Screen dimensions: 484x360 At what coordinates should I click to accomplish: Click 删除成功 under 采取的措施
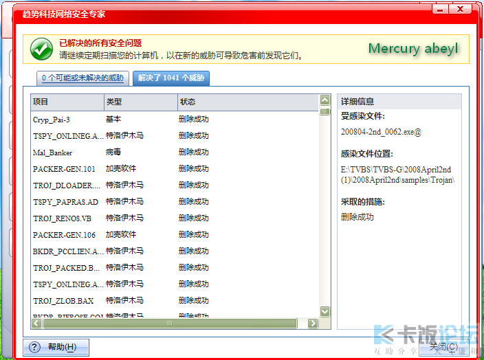(357, 217)
